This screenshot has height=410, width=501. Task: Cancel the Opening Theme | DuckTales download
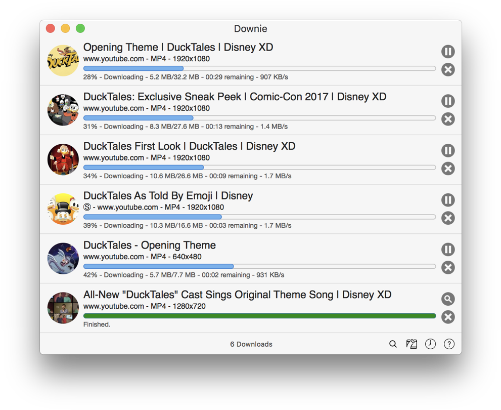(447, 70)
